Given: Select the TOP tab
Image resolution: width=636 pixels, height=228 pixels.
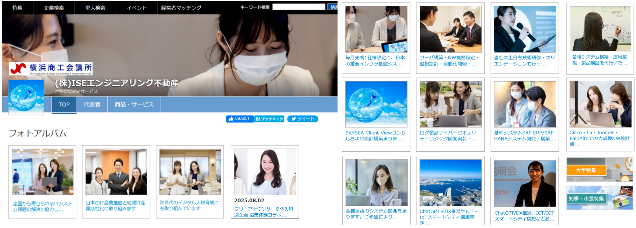Looking at the screenshot, I should click(x=64, y=105).
